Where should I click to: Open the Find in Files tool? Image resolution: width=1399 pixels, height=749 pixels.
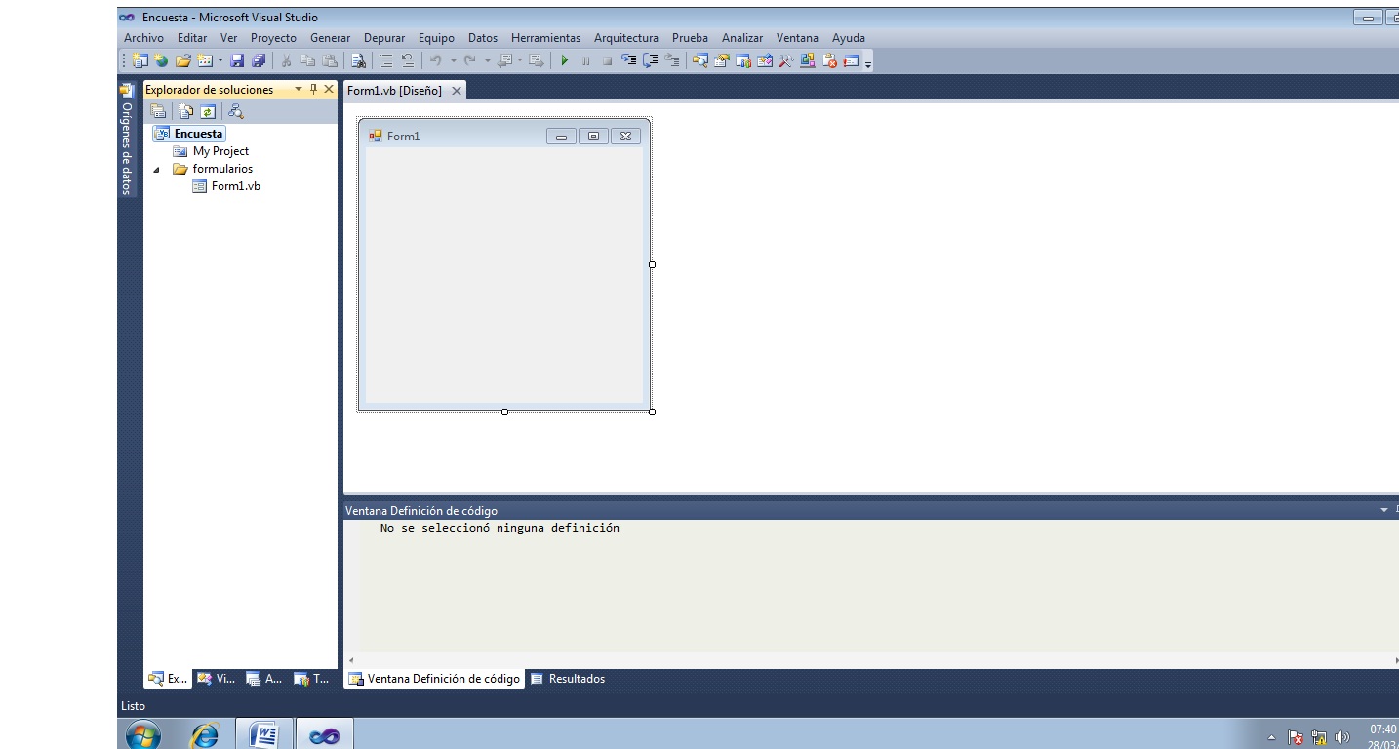[x=359, y=60]
